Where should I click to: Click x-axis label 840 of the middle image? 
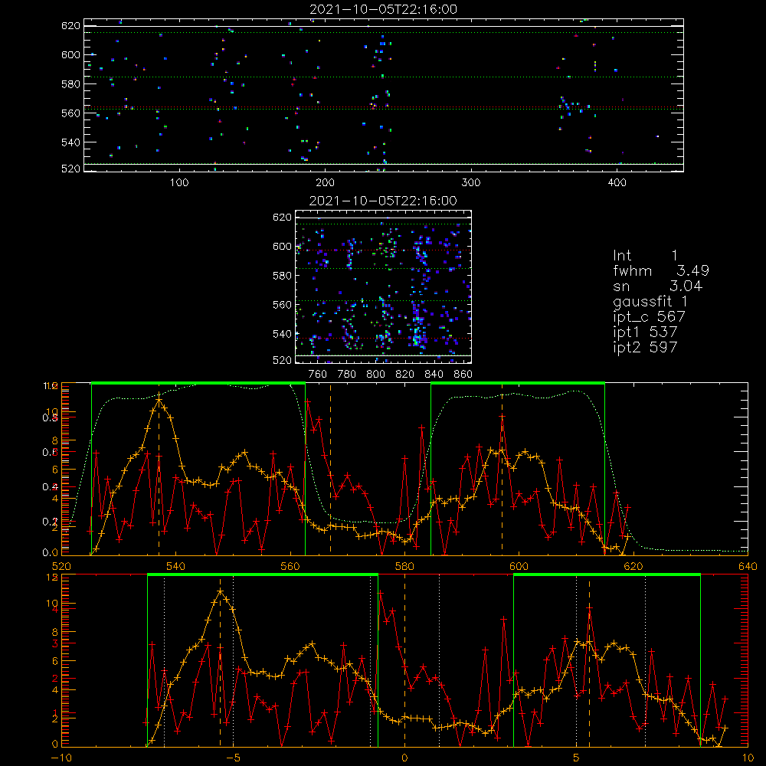pos(434,375)
